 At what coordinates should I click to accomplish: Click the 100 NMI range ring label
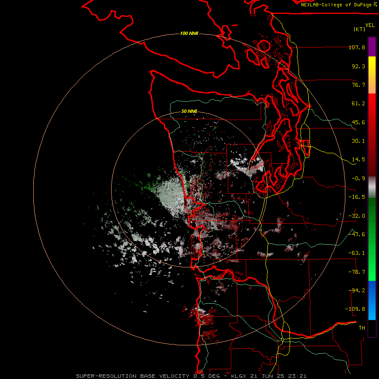point(189,33)
